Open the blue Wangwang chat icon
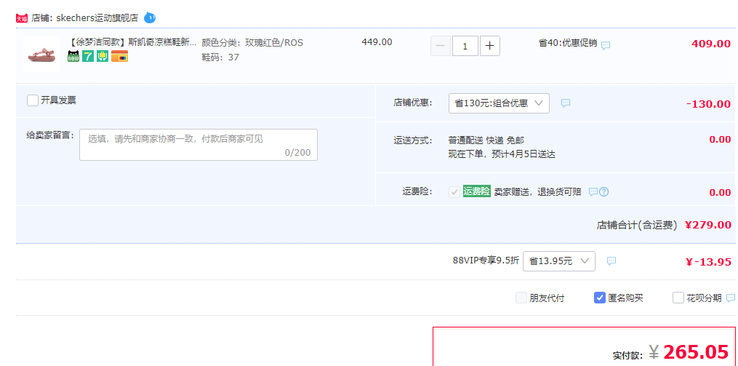Screen dimensions: 738x366 click(x=150, y=18)
